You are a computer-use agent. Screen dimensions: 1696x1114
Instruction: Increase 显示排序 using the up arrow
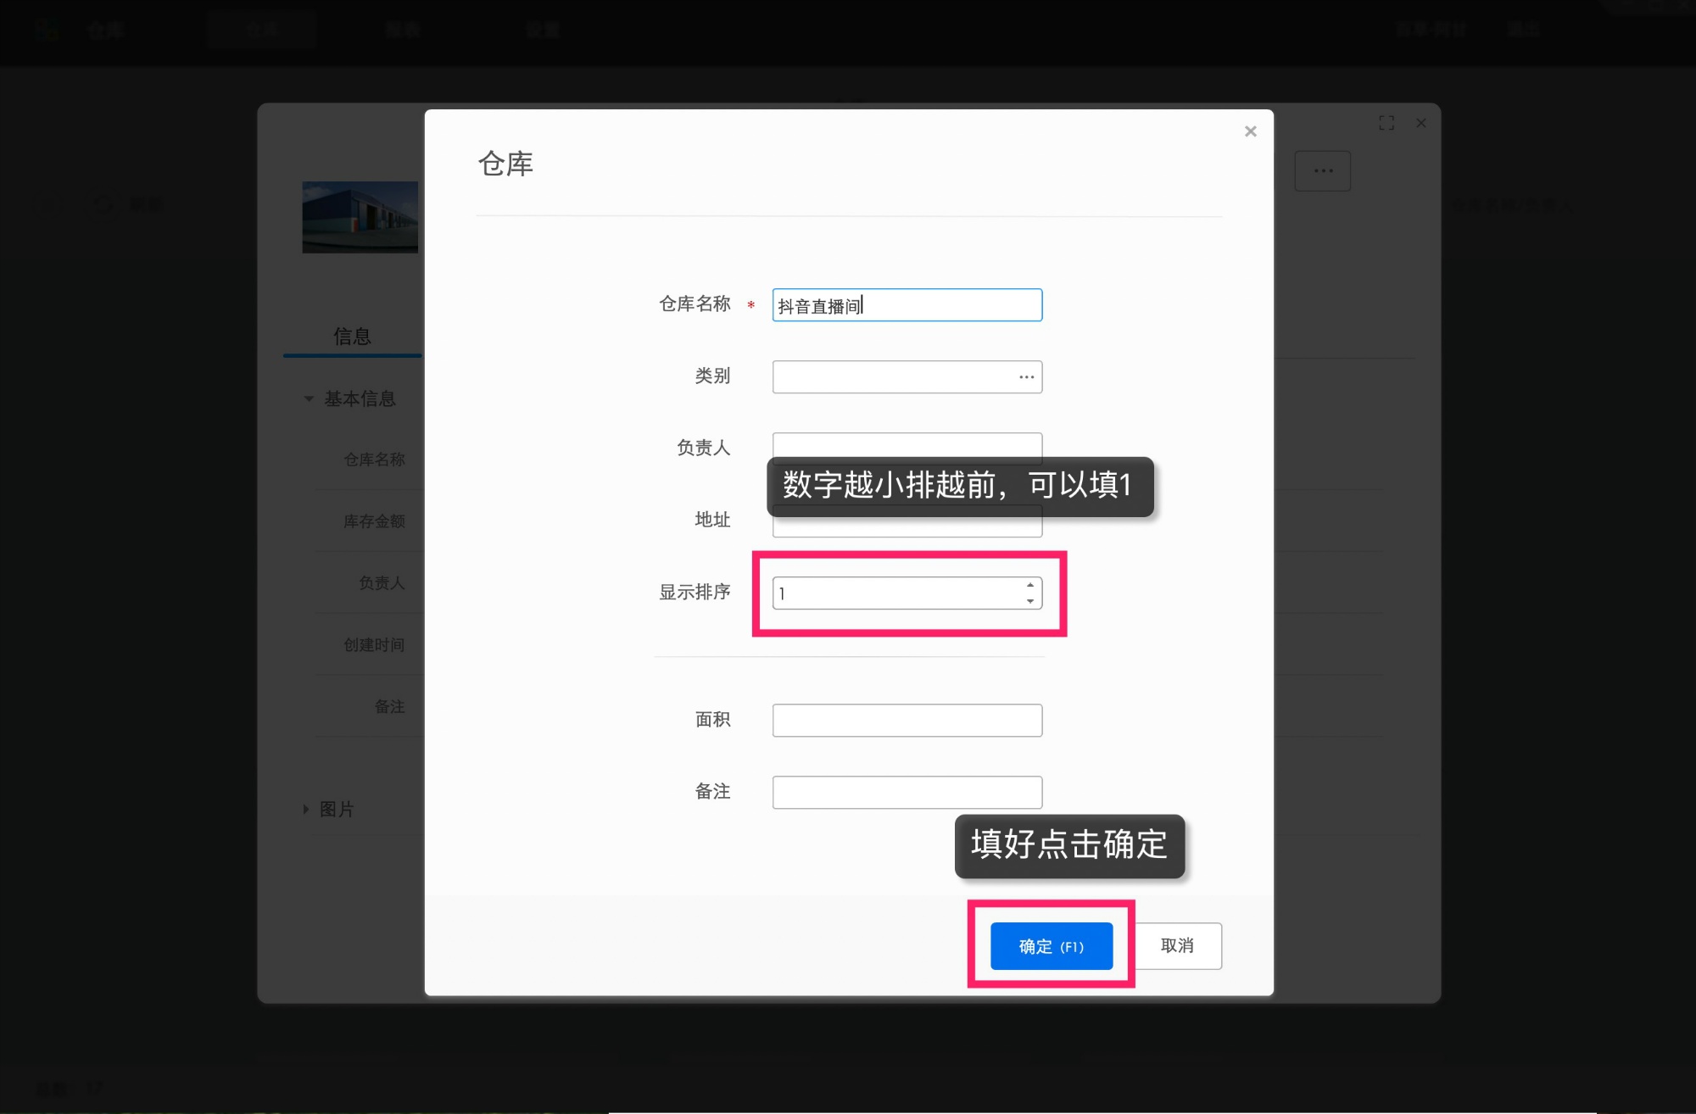point(1029,583)
